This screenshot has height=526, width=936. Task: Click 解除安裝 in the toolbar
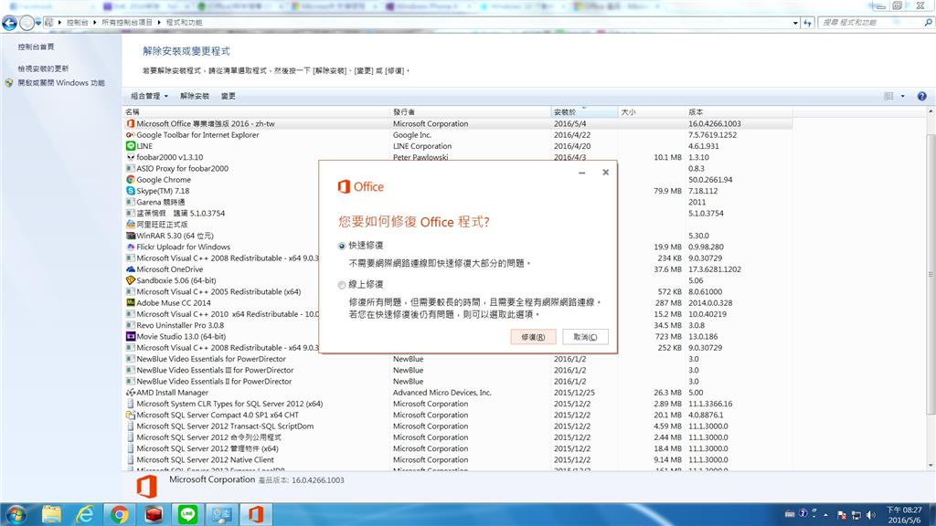point(195,96)
